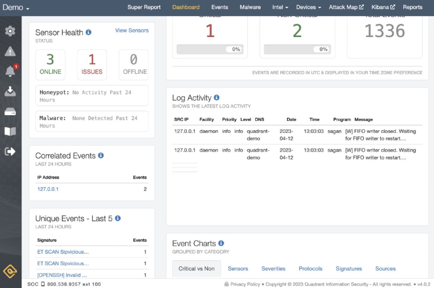
Task: Expand the Demo account dropdown
Action: (16, 7)
